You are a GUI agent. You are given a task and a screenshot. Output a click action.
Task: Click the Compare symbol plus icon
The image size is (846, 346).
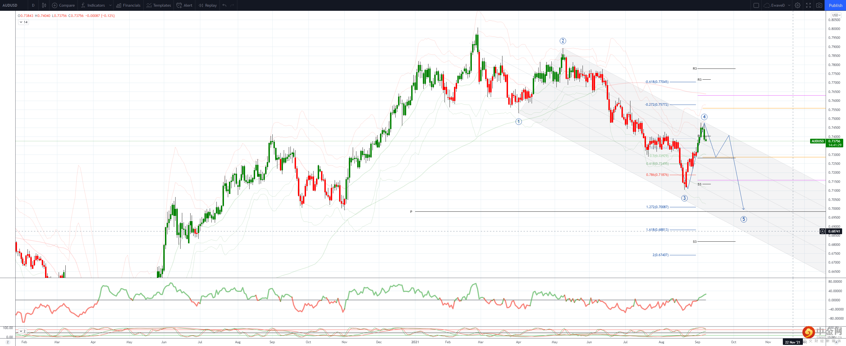click(x=55, y=5)
